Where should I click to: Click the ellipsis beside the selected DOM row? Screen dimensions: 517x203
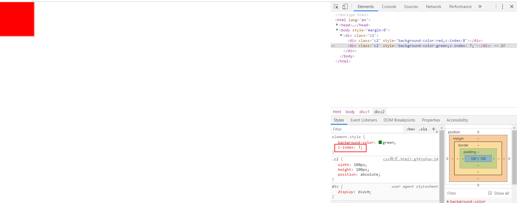(x=333, y=46)
